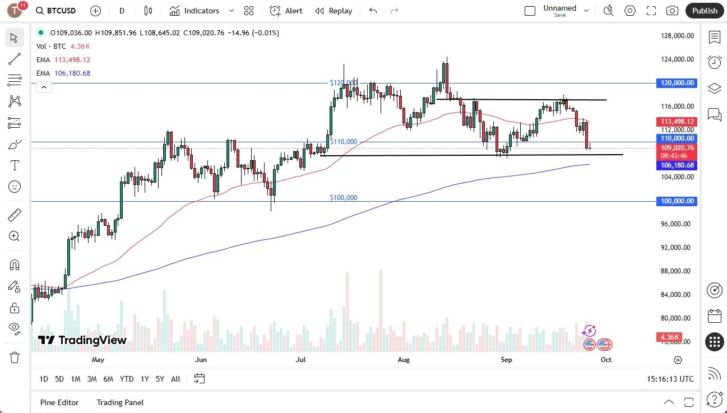Screen dimensions: 727x413
Task: Lock all drawings with the padlock icon
Action: [x=14, y=307]
